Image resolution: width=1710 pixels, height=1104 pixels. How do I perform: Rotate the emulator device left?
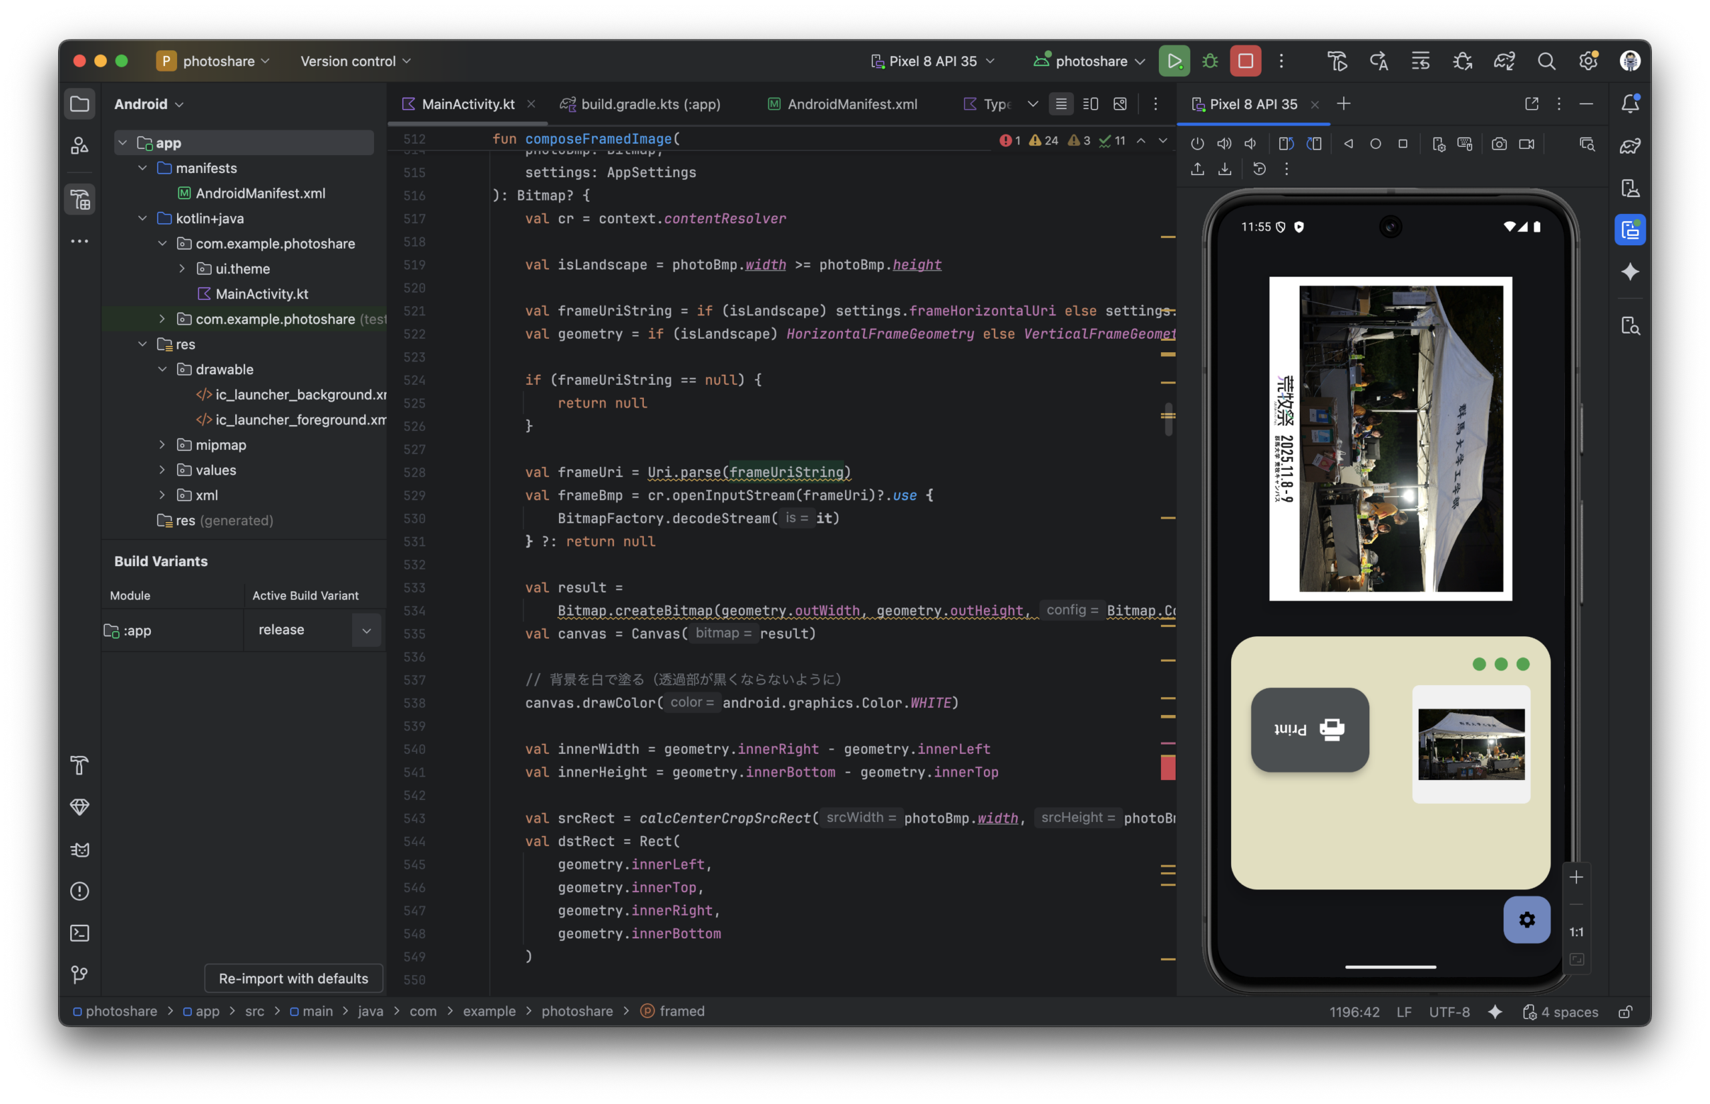pyautogui.click(x=1286, y=144)
